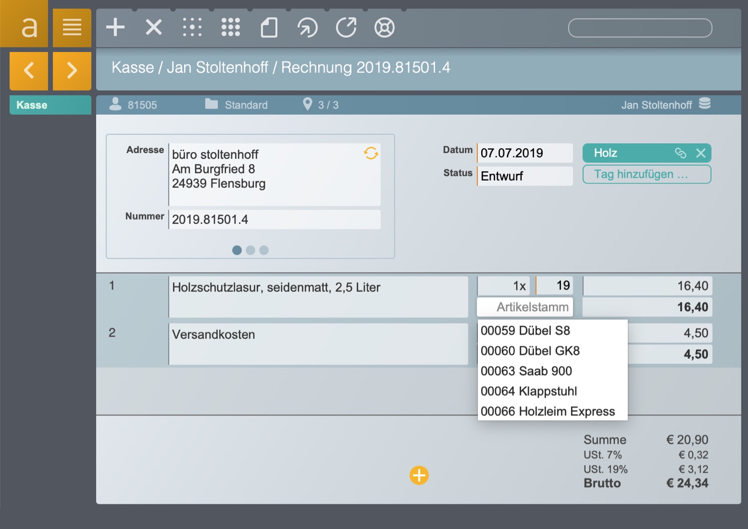The height and width of the screenshot is (529, 748).
Task: Choose '00066 Holzleim Express' from list
Action: 553,411
